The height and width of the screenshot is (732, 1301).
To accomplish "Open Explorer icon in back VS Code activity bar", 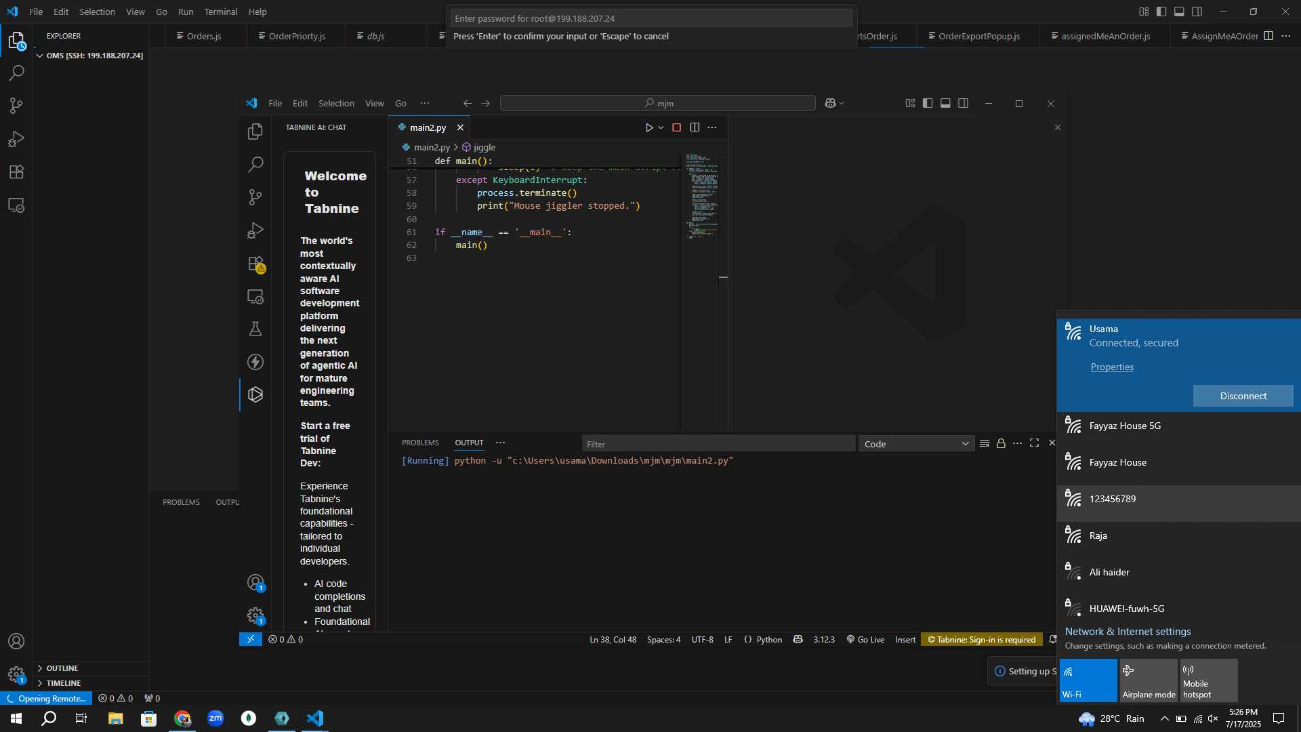I will click(x=16, y=41).
